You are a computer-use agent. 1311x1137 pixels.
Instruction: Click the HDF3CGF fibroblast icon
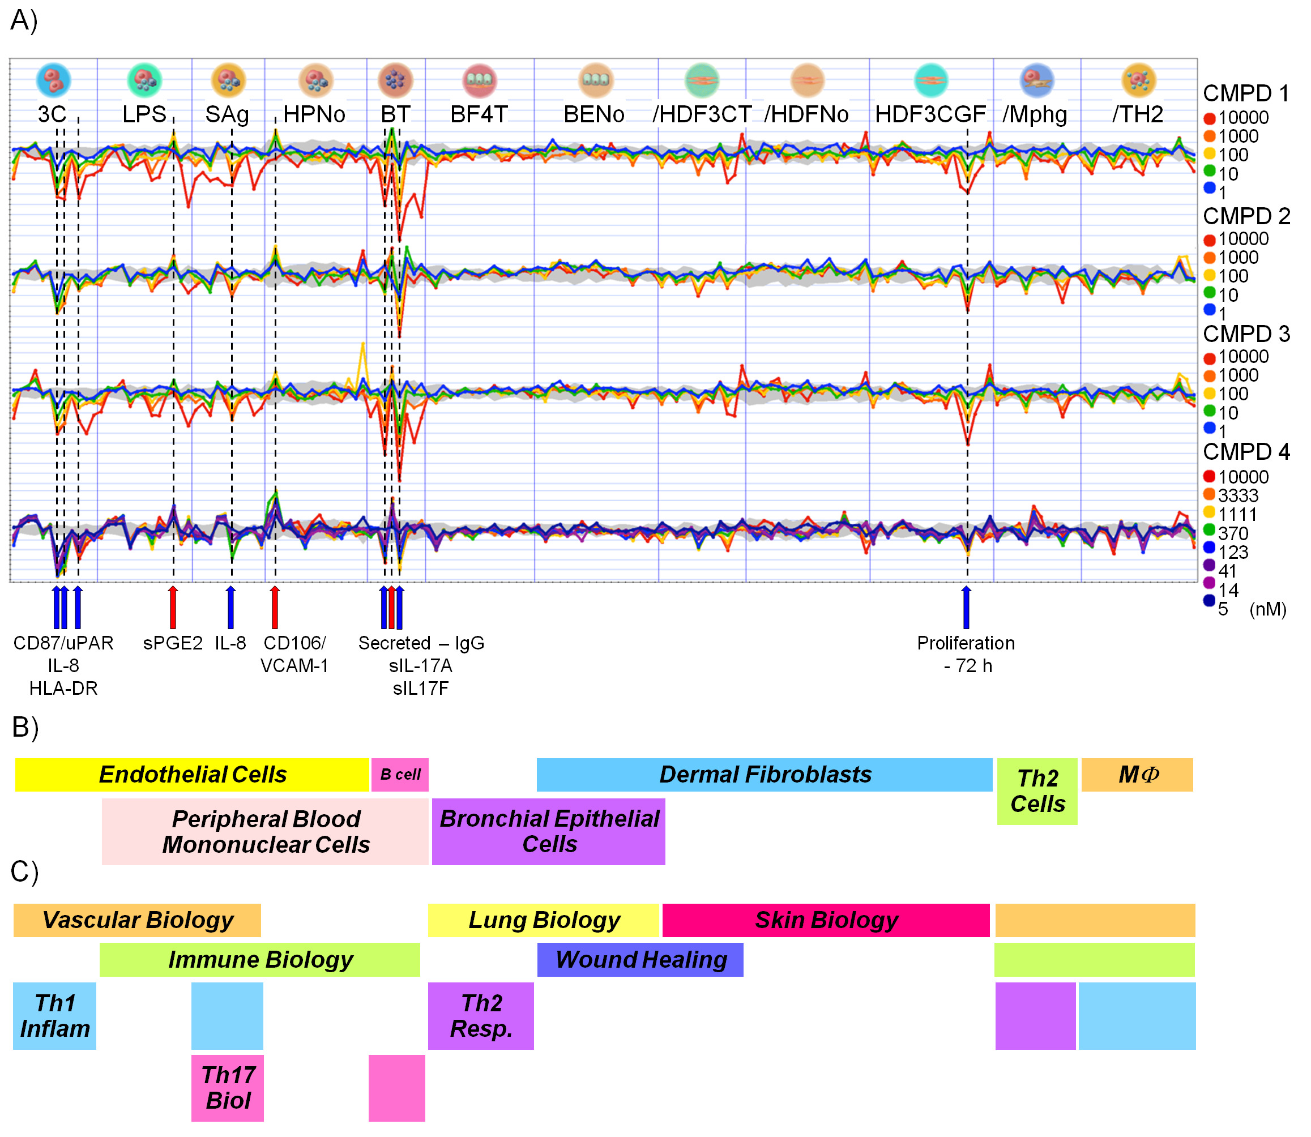[931, 80]
